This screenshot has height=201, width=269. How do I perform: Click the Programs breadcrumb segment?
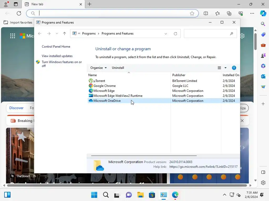(89, 33)
